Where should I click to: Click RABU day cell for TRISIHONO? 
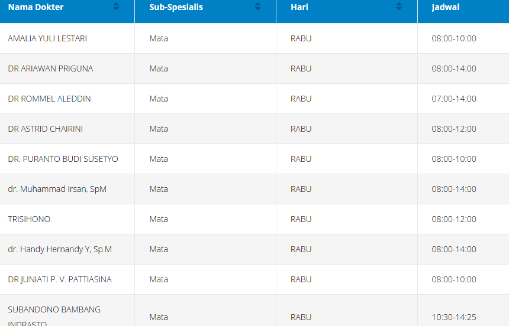[301, 219]
